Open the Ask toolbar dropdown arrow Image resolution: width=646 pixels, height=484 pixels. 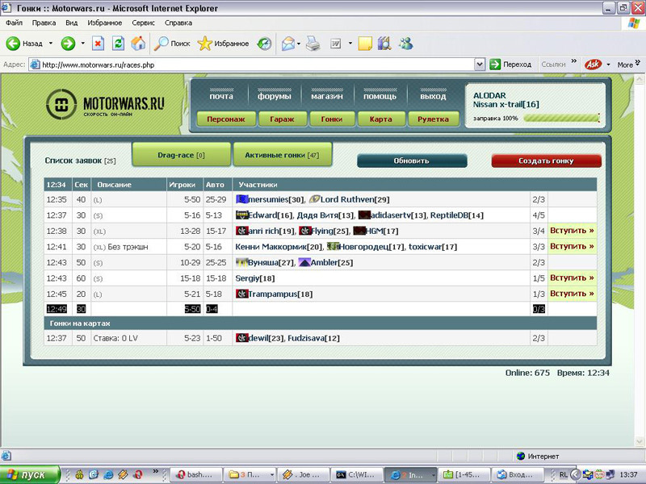point(608,65)
